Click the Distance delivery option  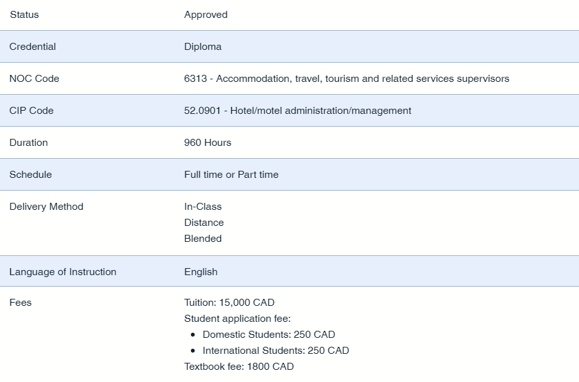[204, 223]
